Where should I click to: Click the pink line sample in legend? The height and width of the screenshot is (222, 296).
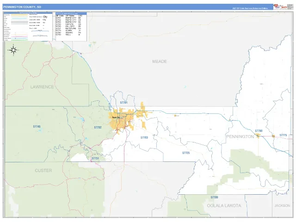click(19, 37)
